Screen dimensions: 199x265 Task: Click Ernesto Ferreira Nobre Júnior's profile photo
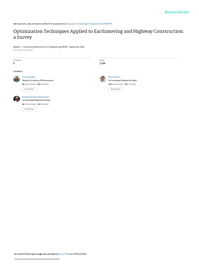[17, 99]
